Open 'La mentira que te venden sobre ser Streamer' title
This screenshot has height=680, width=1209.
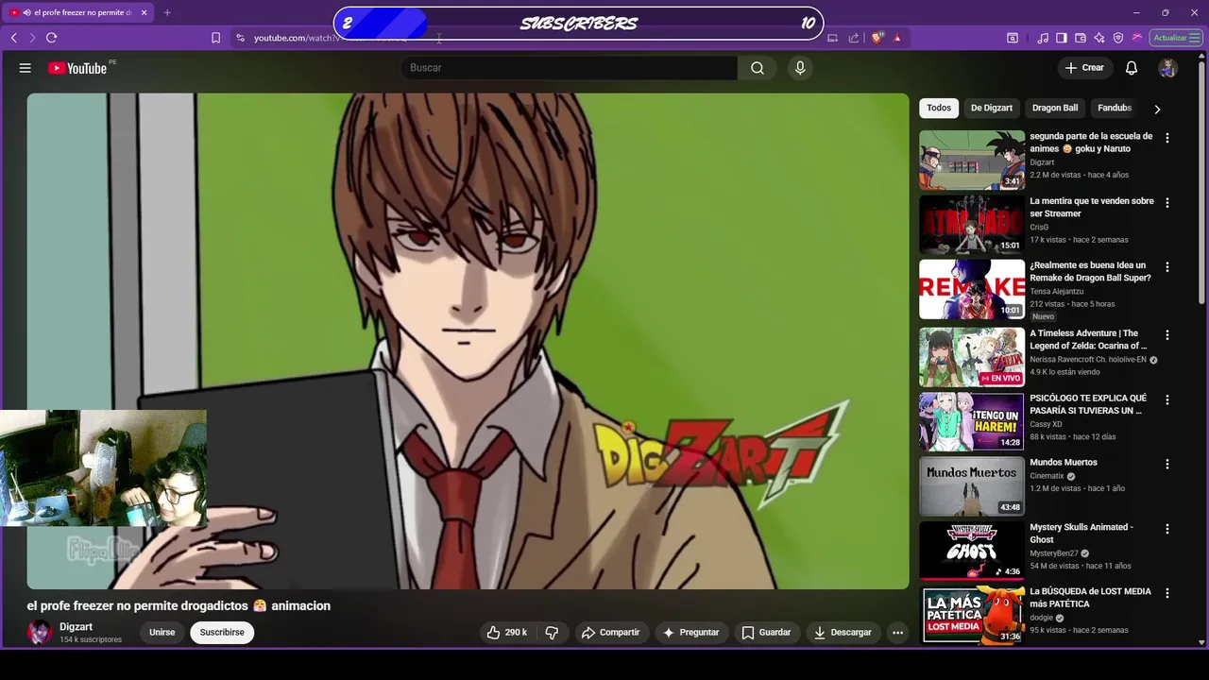point(1092,208)
